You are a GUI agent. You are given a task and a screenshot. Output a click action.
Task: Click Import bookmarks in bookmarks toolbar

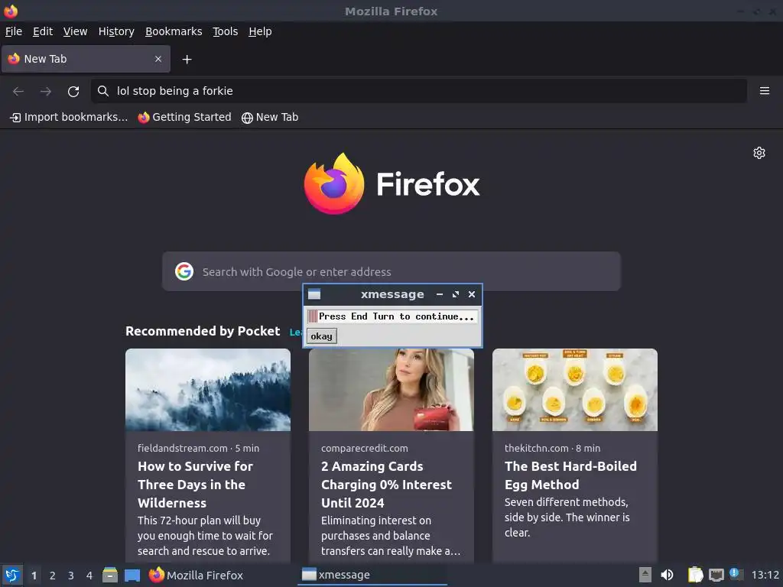click(69, 117)
